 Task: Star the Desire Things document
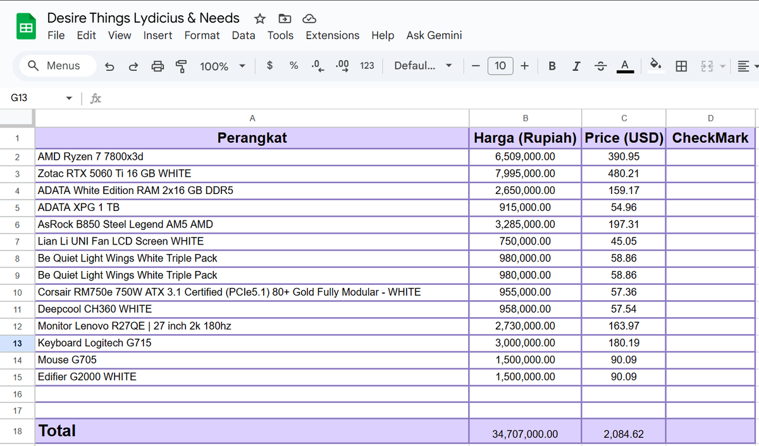(x=260, y=18)
